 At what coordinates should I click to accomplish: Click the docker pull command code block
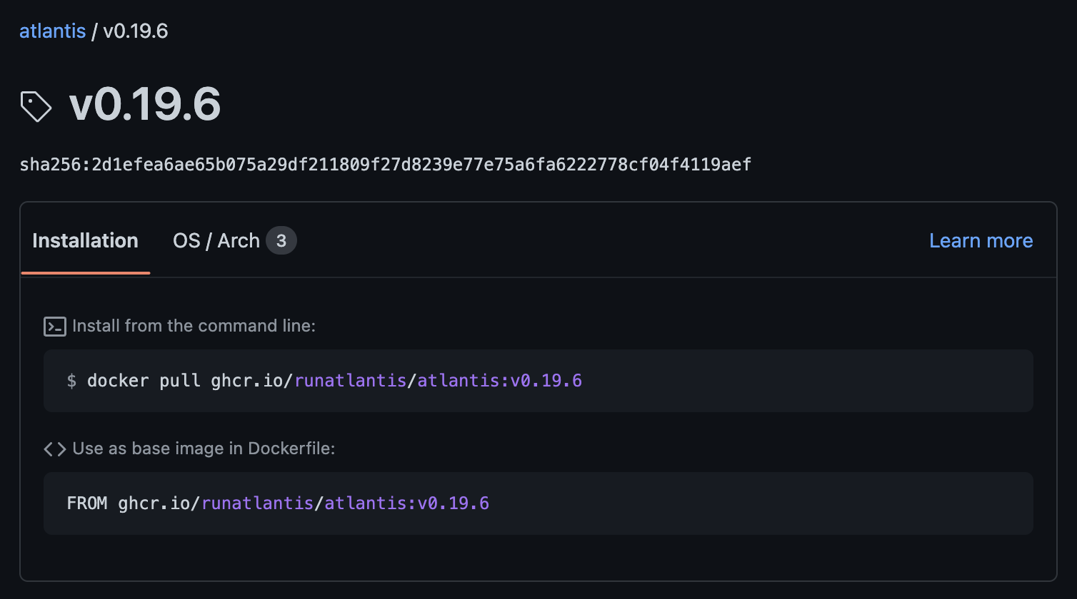pyautogui.click(x=538, y=380)
